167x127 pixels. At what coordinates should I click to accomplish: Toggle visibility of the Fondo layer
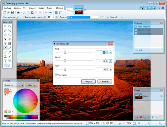[x=161, y=96]
